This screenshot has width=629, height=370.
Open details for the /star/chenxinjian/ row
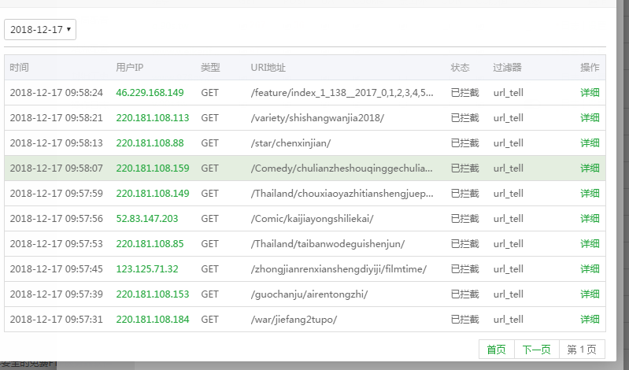pyautogui.click(x=590, y=143)
